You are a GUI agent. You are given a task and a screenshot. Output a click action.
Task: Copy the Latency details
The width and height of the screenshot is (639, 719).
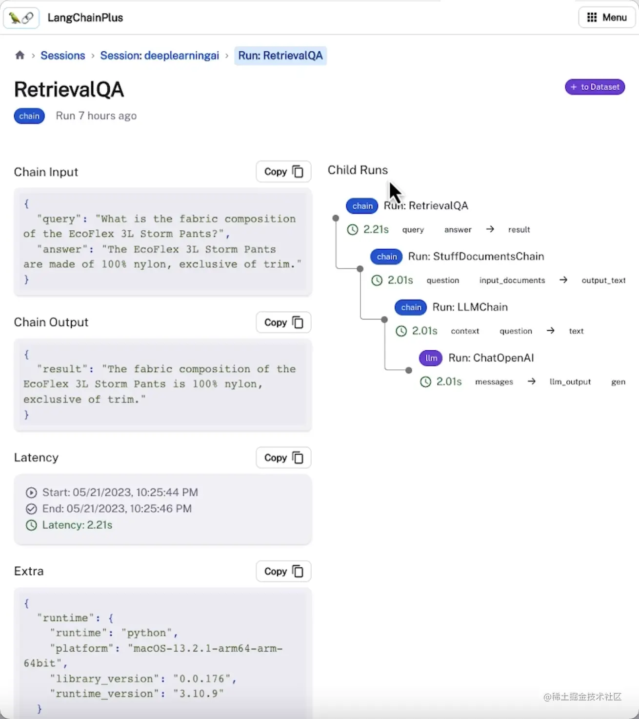(x=283, y=458)
